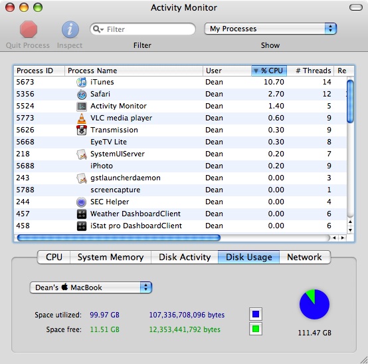
Task: Switch to the Disk Activity tab
Action: (x=185, y=257)
